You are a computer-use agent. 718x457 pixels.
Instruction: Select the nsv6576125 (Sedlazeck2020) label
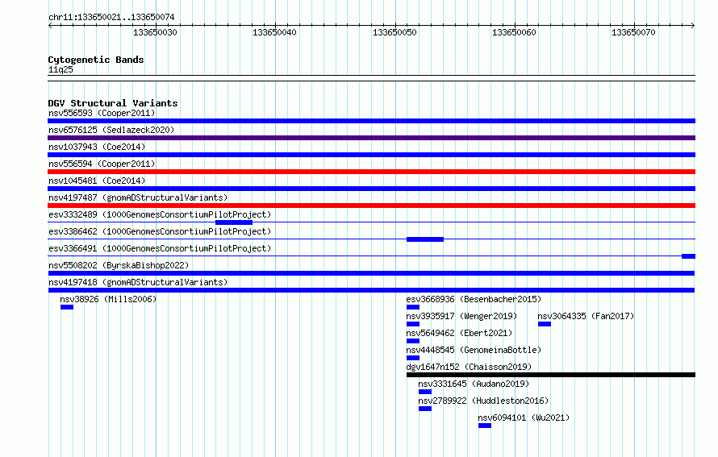111,130
